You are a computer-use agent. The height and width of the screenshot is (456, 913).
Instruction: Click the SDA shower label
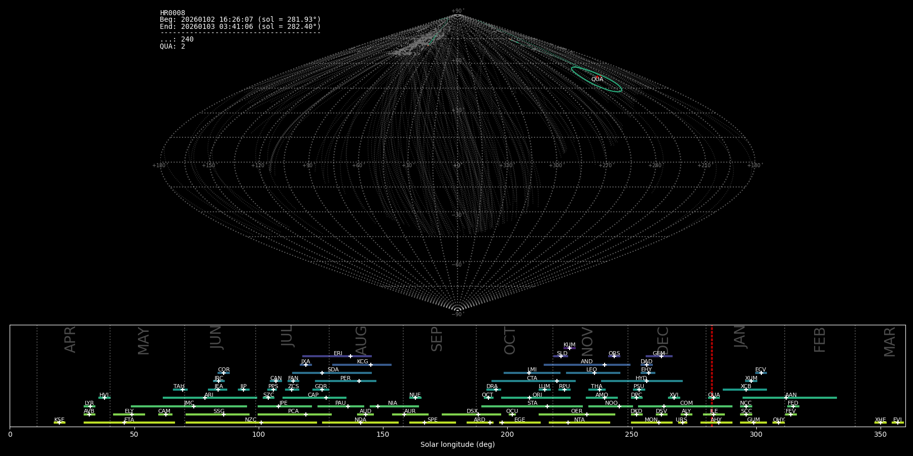(x=333, y=370)
